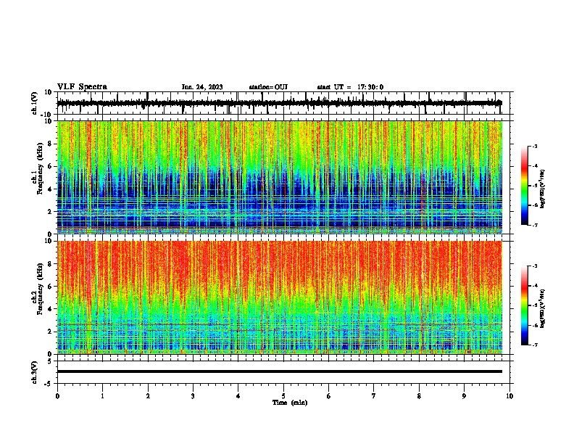The image size is (574, 444).
Task: Click the ch.1 spectrogram color scale bar
Action: [525, 186]
